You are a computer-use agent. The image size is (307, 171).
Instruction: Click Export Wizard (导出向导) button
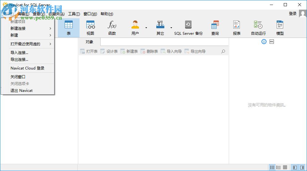coord(195,52)
